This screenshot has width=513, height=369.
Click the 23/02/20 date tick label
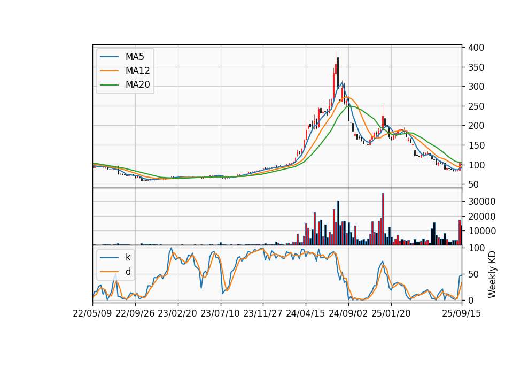177,313
